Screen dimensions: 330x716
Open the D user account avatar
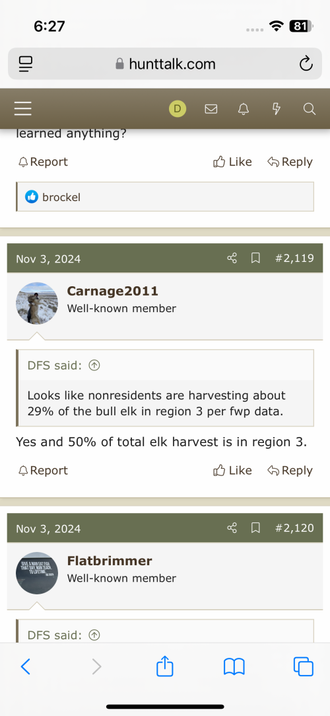tap(178, 108)
